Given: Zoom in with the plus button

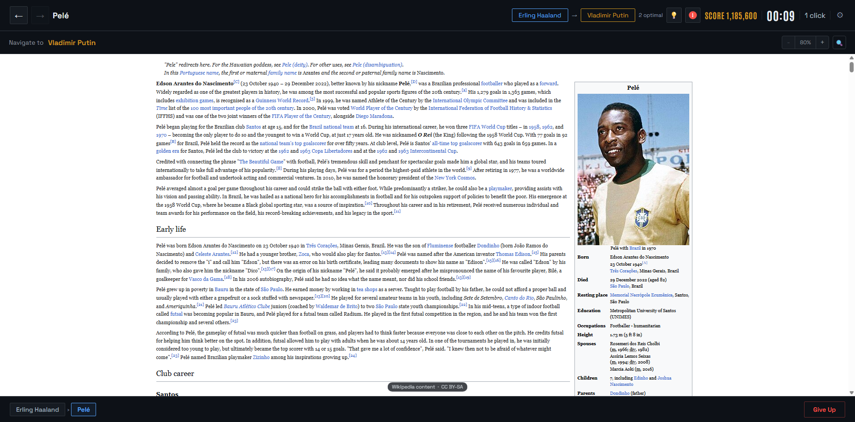Looking at the screenshot, I should coord(822,42).
